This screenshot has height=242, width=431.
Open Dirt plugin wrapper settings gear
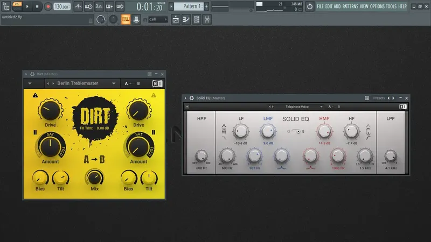point(32,74)
